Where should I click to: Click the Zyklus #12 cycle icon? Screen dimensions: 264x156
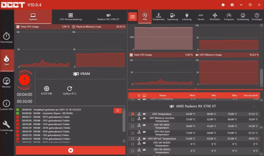coord(69,88)
